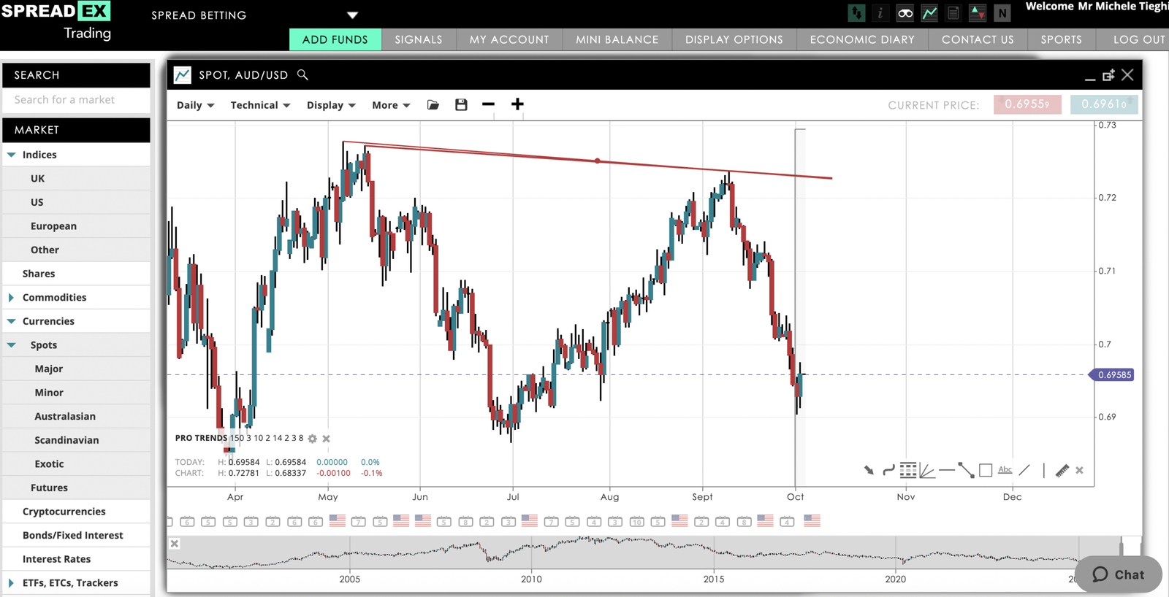Save chart with the floppy disk icon

click(x=461, y=105)
